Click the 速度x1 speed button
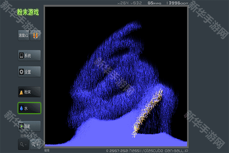This screenshot has height=153, width=229. point(23,35)
